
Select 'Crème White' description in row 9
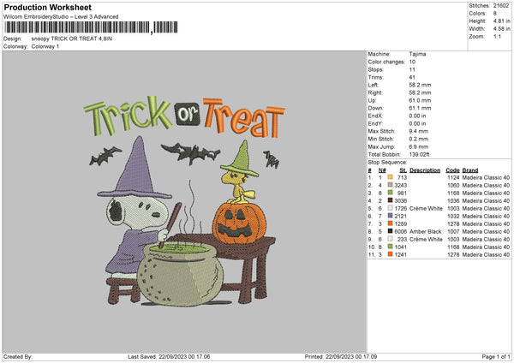pyautogui.click(x=426, y=239)
